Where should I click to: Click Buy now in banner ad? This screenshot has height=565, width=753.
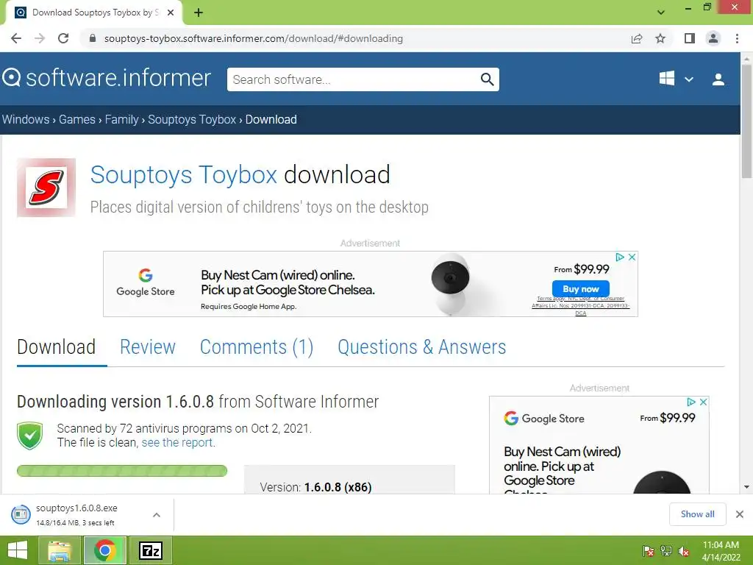(x=581, y=288)
